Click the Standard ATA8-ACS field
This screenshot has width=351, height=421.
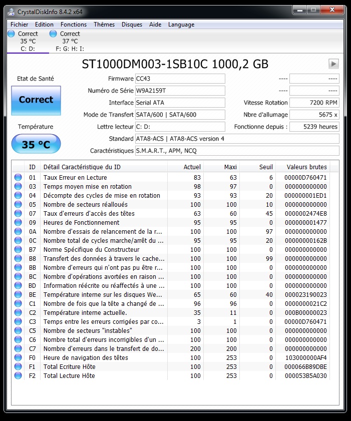[237, 139]
